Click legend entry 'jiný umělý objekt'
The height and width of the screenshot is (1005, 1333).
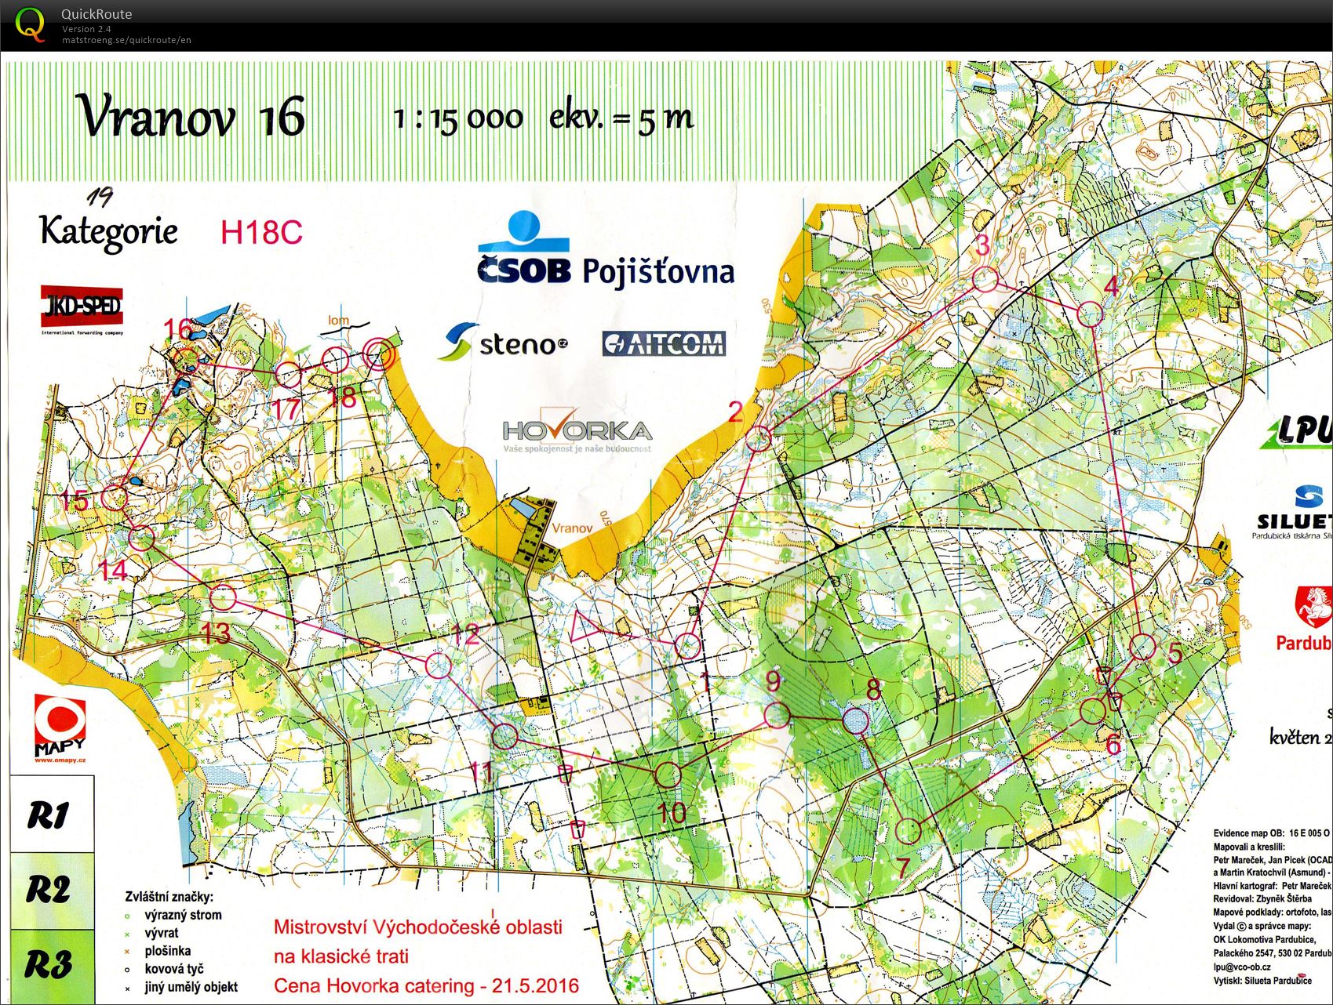click(191, 987)
